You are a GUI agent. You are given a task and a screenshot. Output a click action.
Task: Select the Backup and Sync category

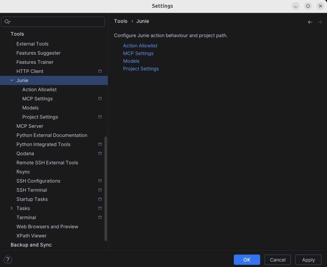coord(54,245)
